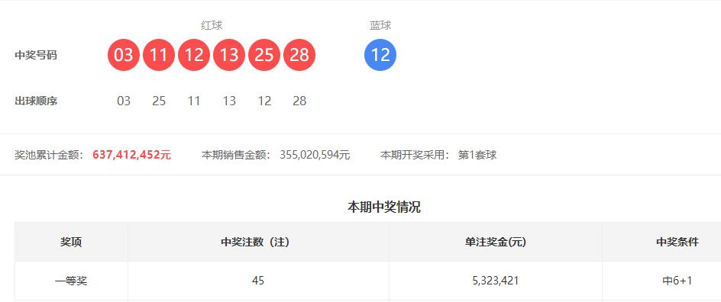Click draw order number 25
This screenshot has width=721, height=302.
coord(159,101)
